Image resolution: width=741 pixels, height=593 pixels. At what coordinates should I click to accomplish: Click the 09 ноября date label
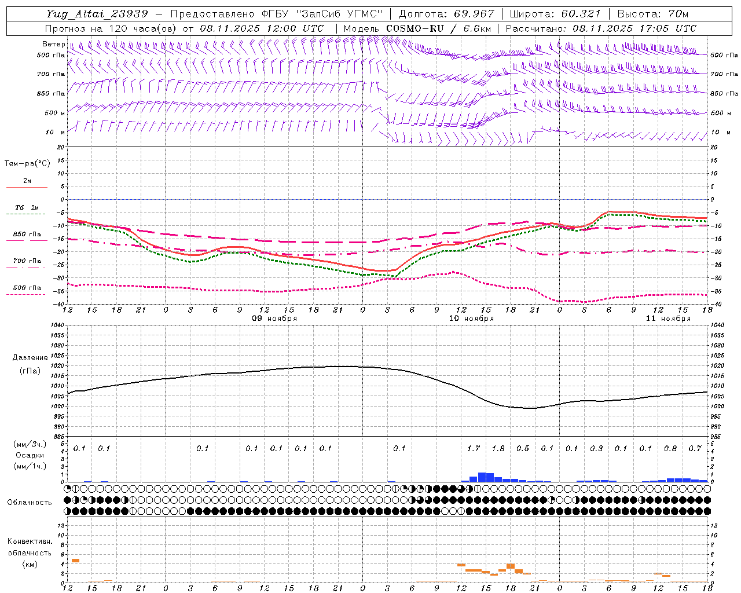[274, 319]
